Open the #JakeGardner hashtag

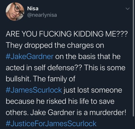pyautogui.click(x=29, y=56)
